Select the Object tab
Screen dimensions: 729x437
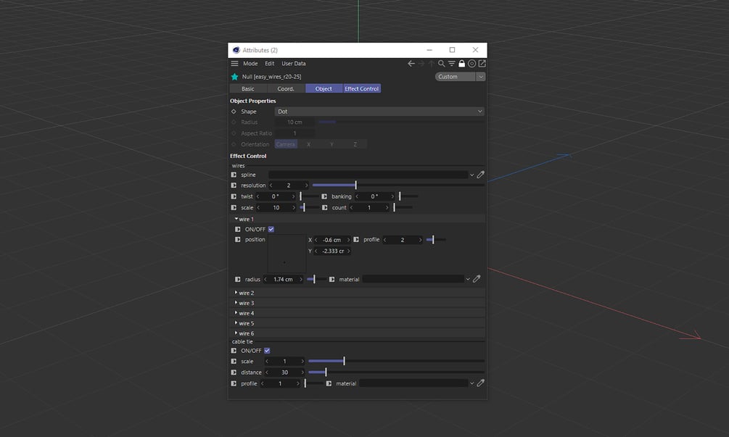(x=324, y=88)
